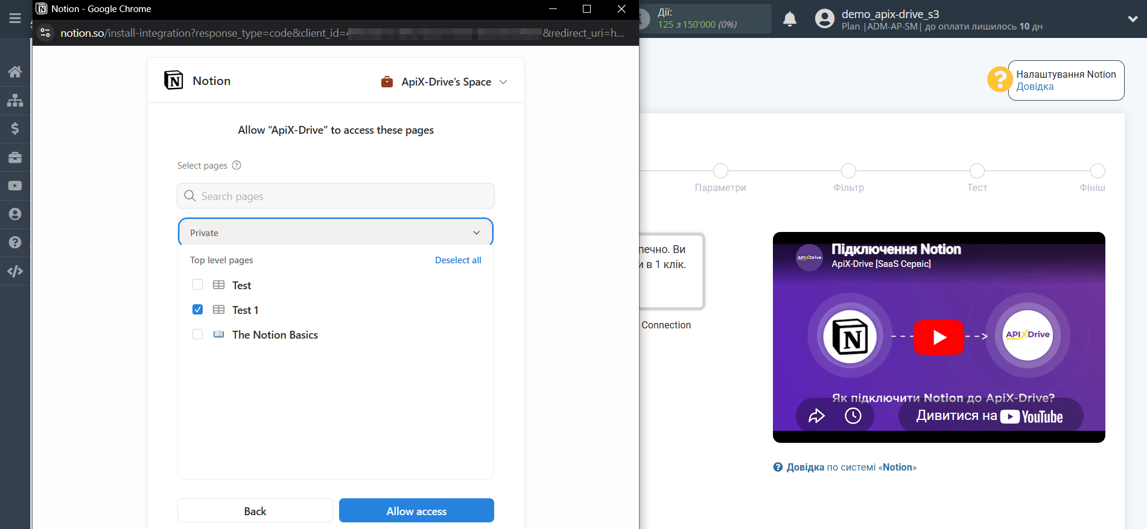The width and height of the screenshot is (1147, 529).
Task: Click the yellow question mark help icon
Action: coord(1000,79)
